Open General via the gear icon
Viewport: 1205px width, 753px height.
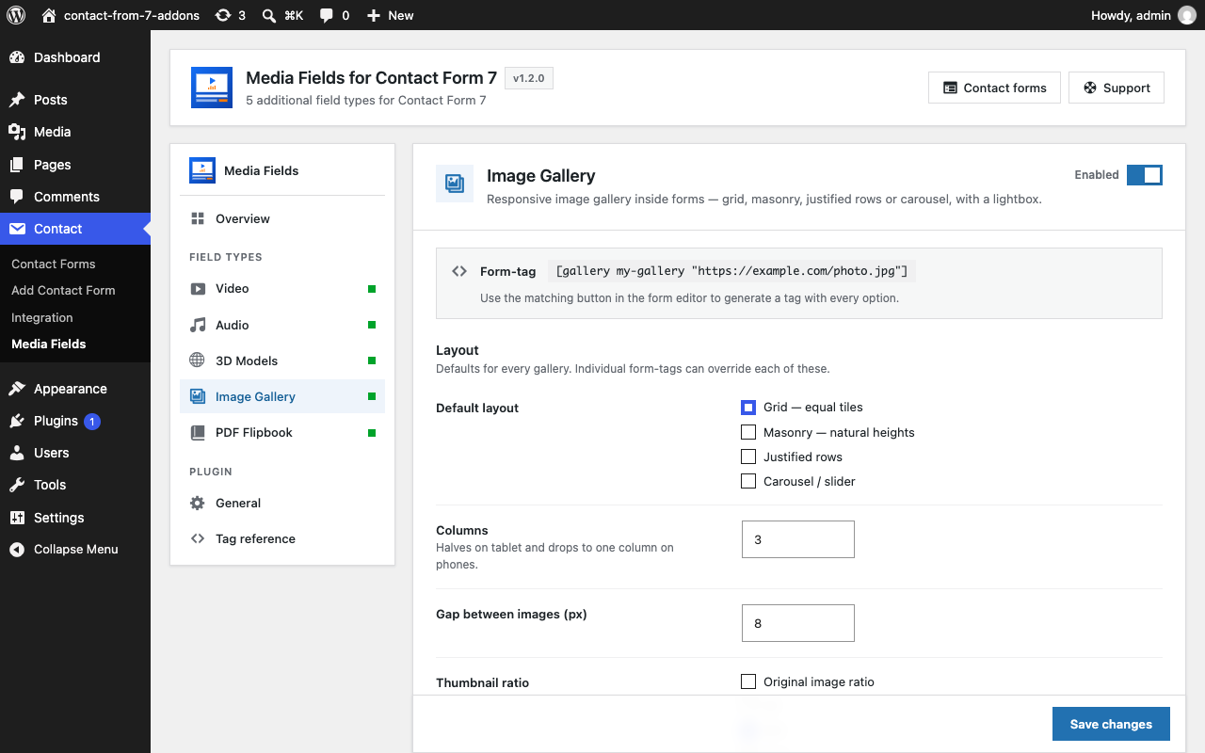(x=198, y=503)
